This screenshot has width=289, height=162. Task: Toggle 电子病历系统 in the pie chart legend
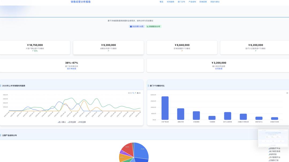pos(275,151)
